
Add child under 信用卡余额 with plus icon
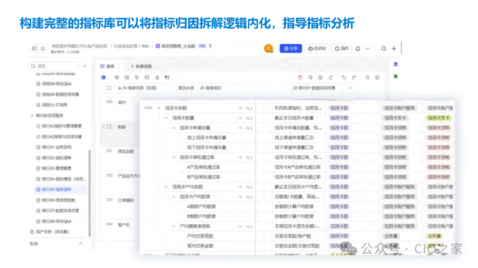[240, 108]
